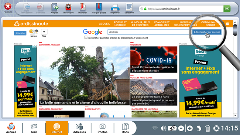Focus the Google search field containing doctolib
This screenshot has width=240, height=135.
[149, 32]
